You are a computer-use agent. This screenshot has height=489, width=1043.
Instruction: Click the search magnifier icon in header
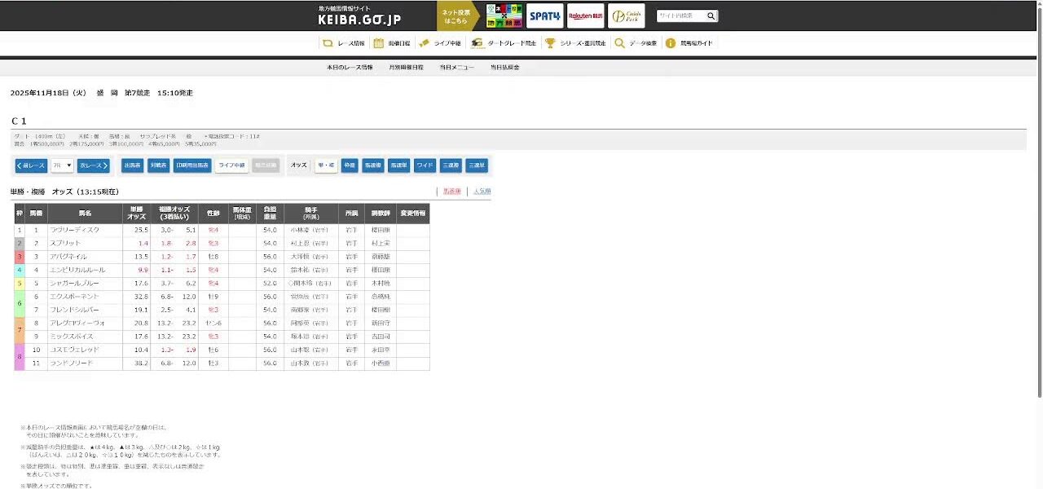[x=711, y=16]
